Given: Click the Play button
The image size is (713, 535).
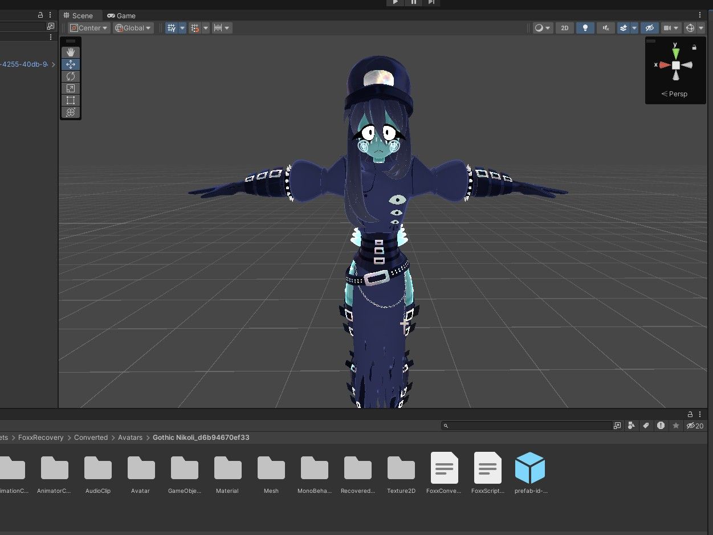Looking at the screenshot, I should pyautogui.click(x=396, y=3).
